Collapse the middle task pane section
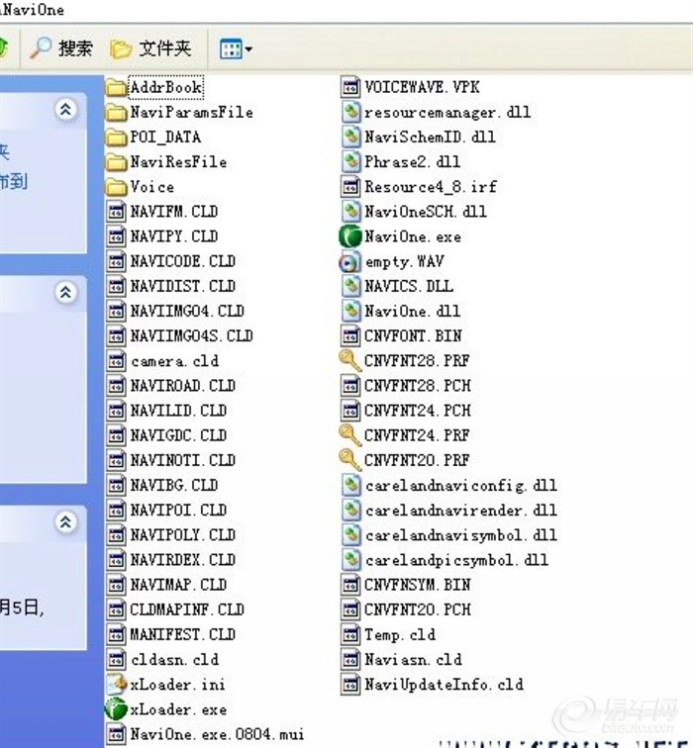This screenshot has height=748, width=693. (65, 292)
